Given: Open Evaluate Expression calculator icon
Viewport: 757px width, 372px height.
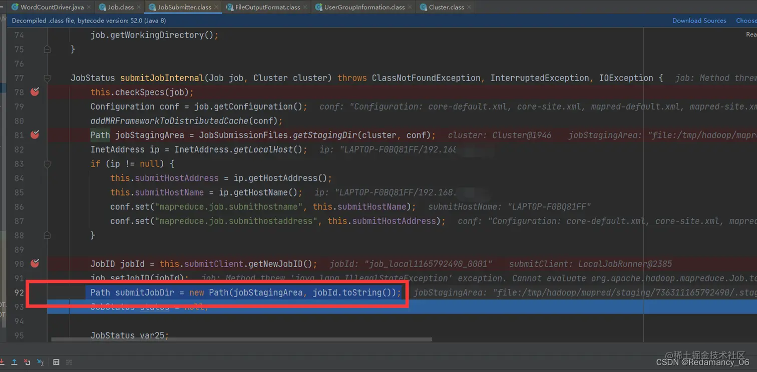Looking at the screenshot, I should (x=56, y=362).
